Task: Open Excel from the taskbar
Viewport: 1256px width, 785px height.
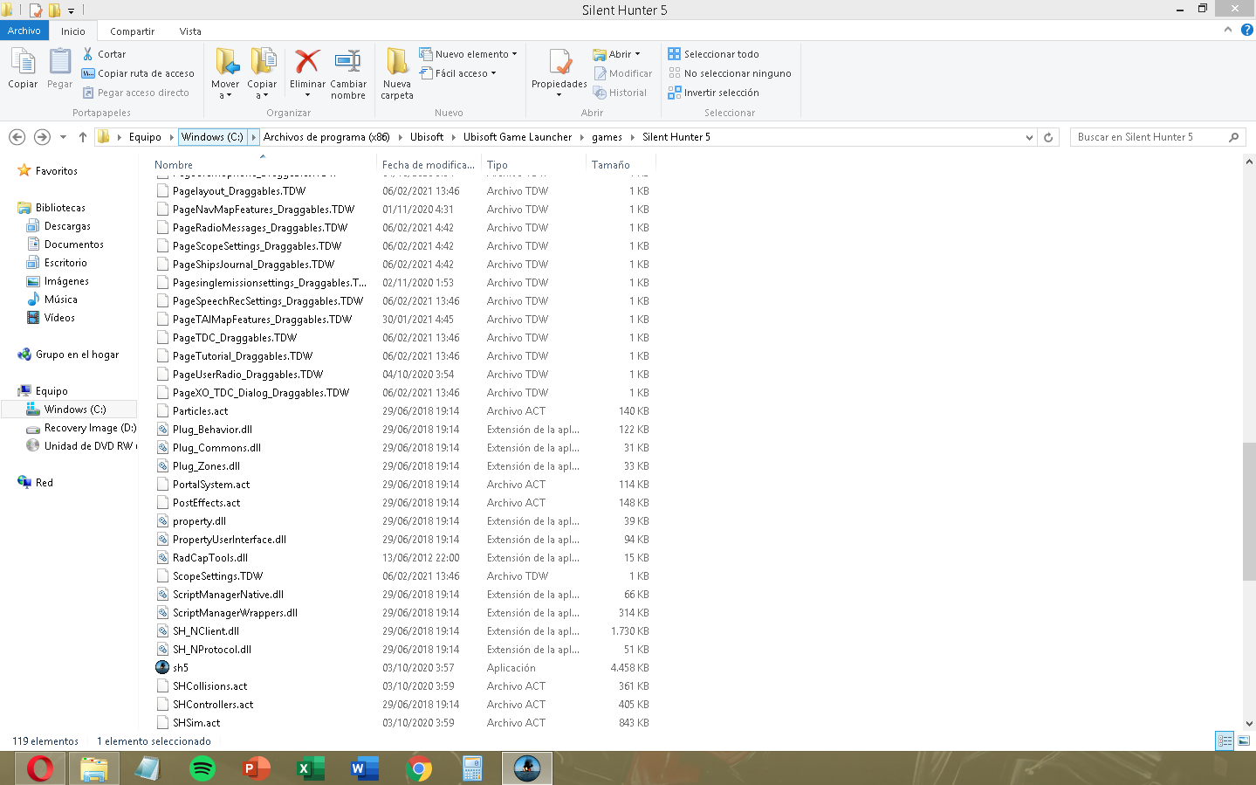Action: point(311,768)
